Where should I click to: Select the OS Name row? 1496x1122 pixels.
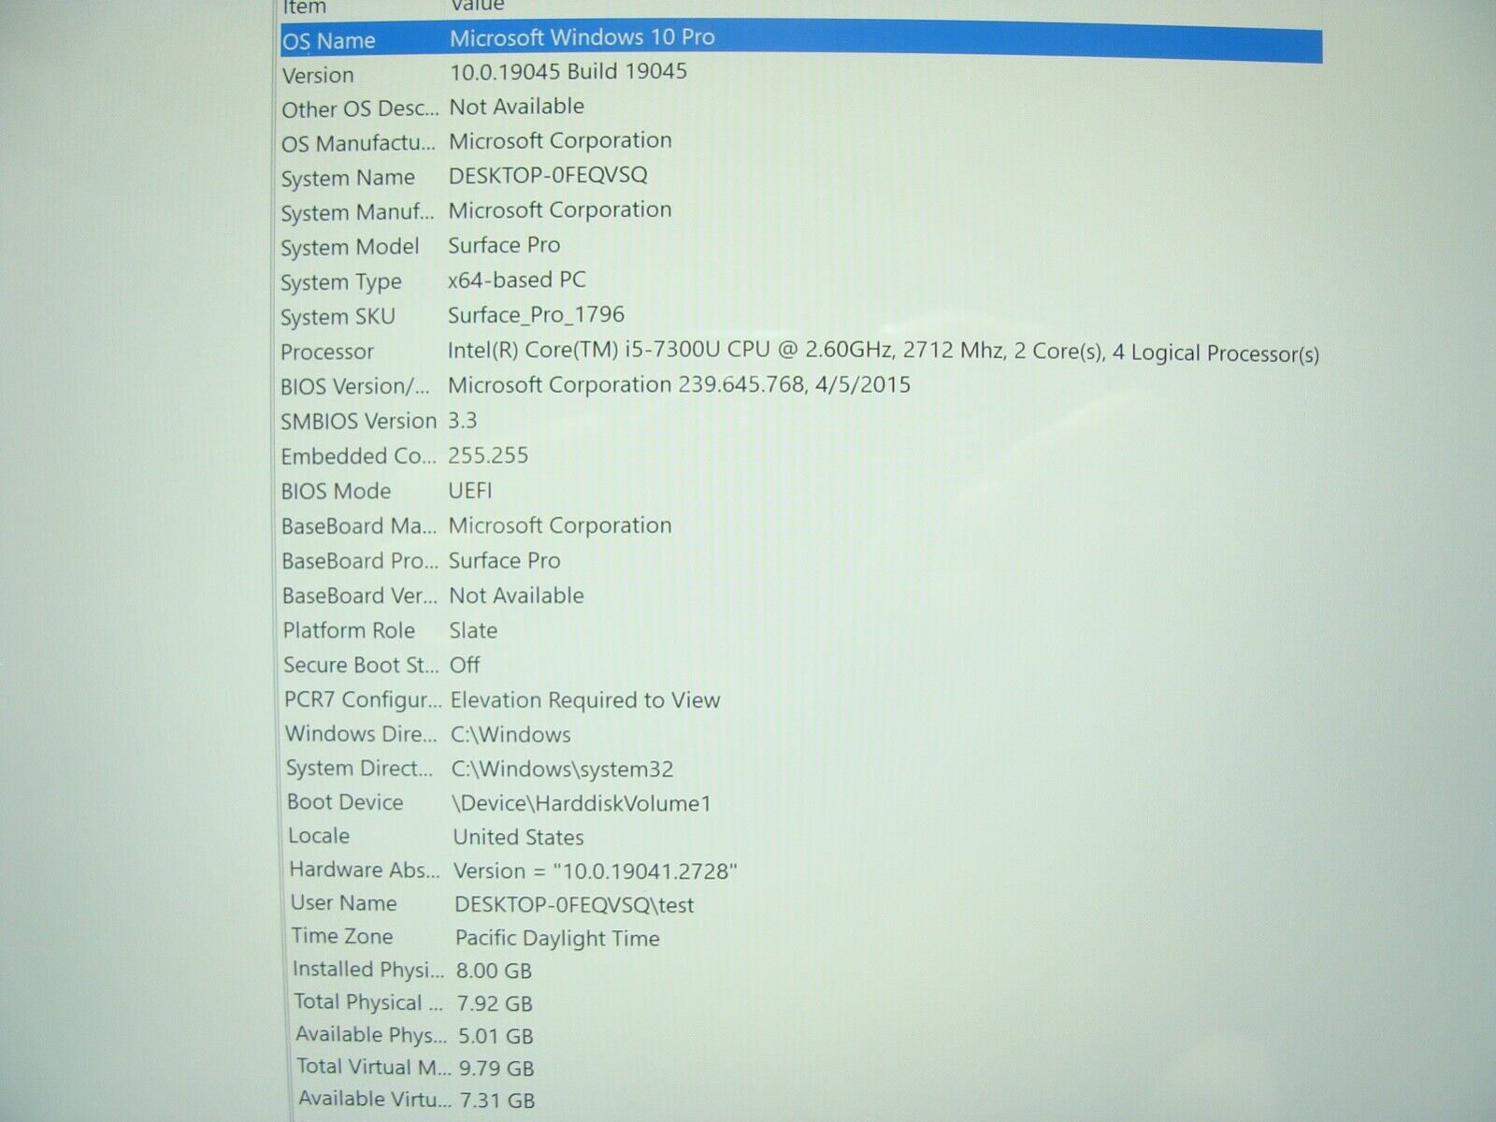click(801, 41)
